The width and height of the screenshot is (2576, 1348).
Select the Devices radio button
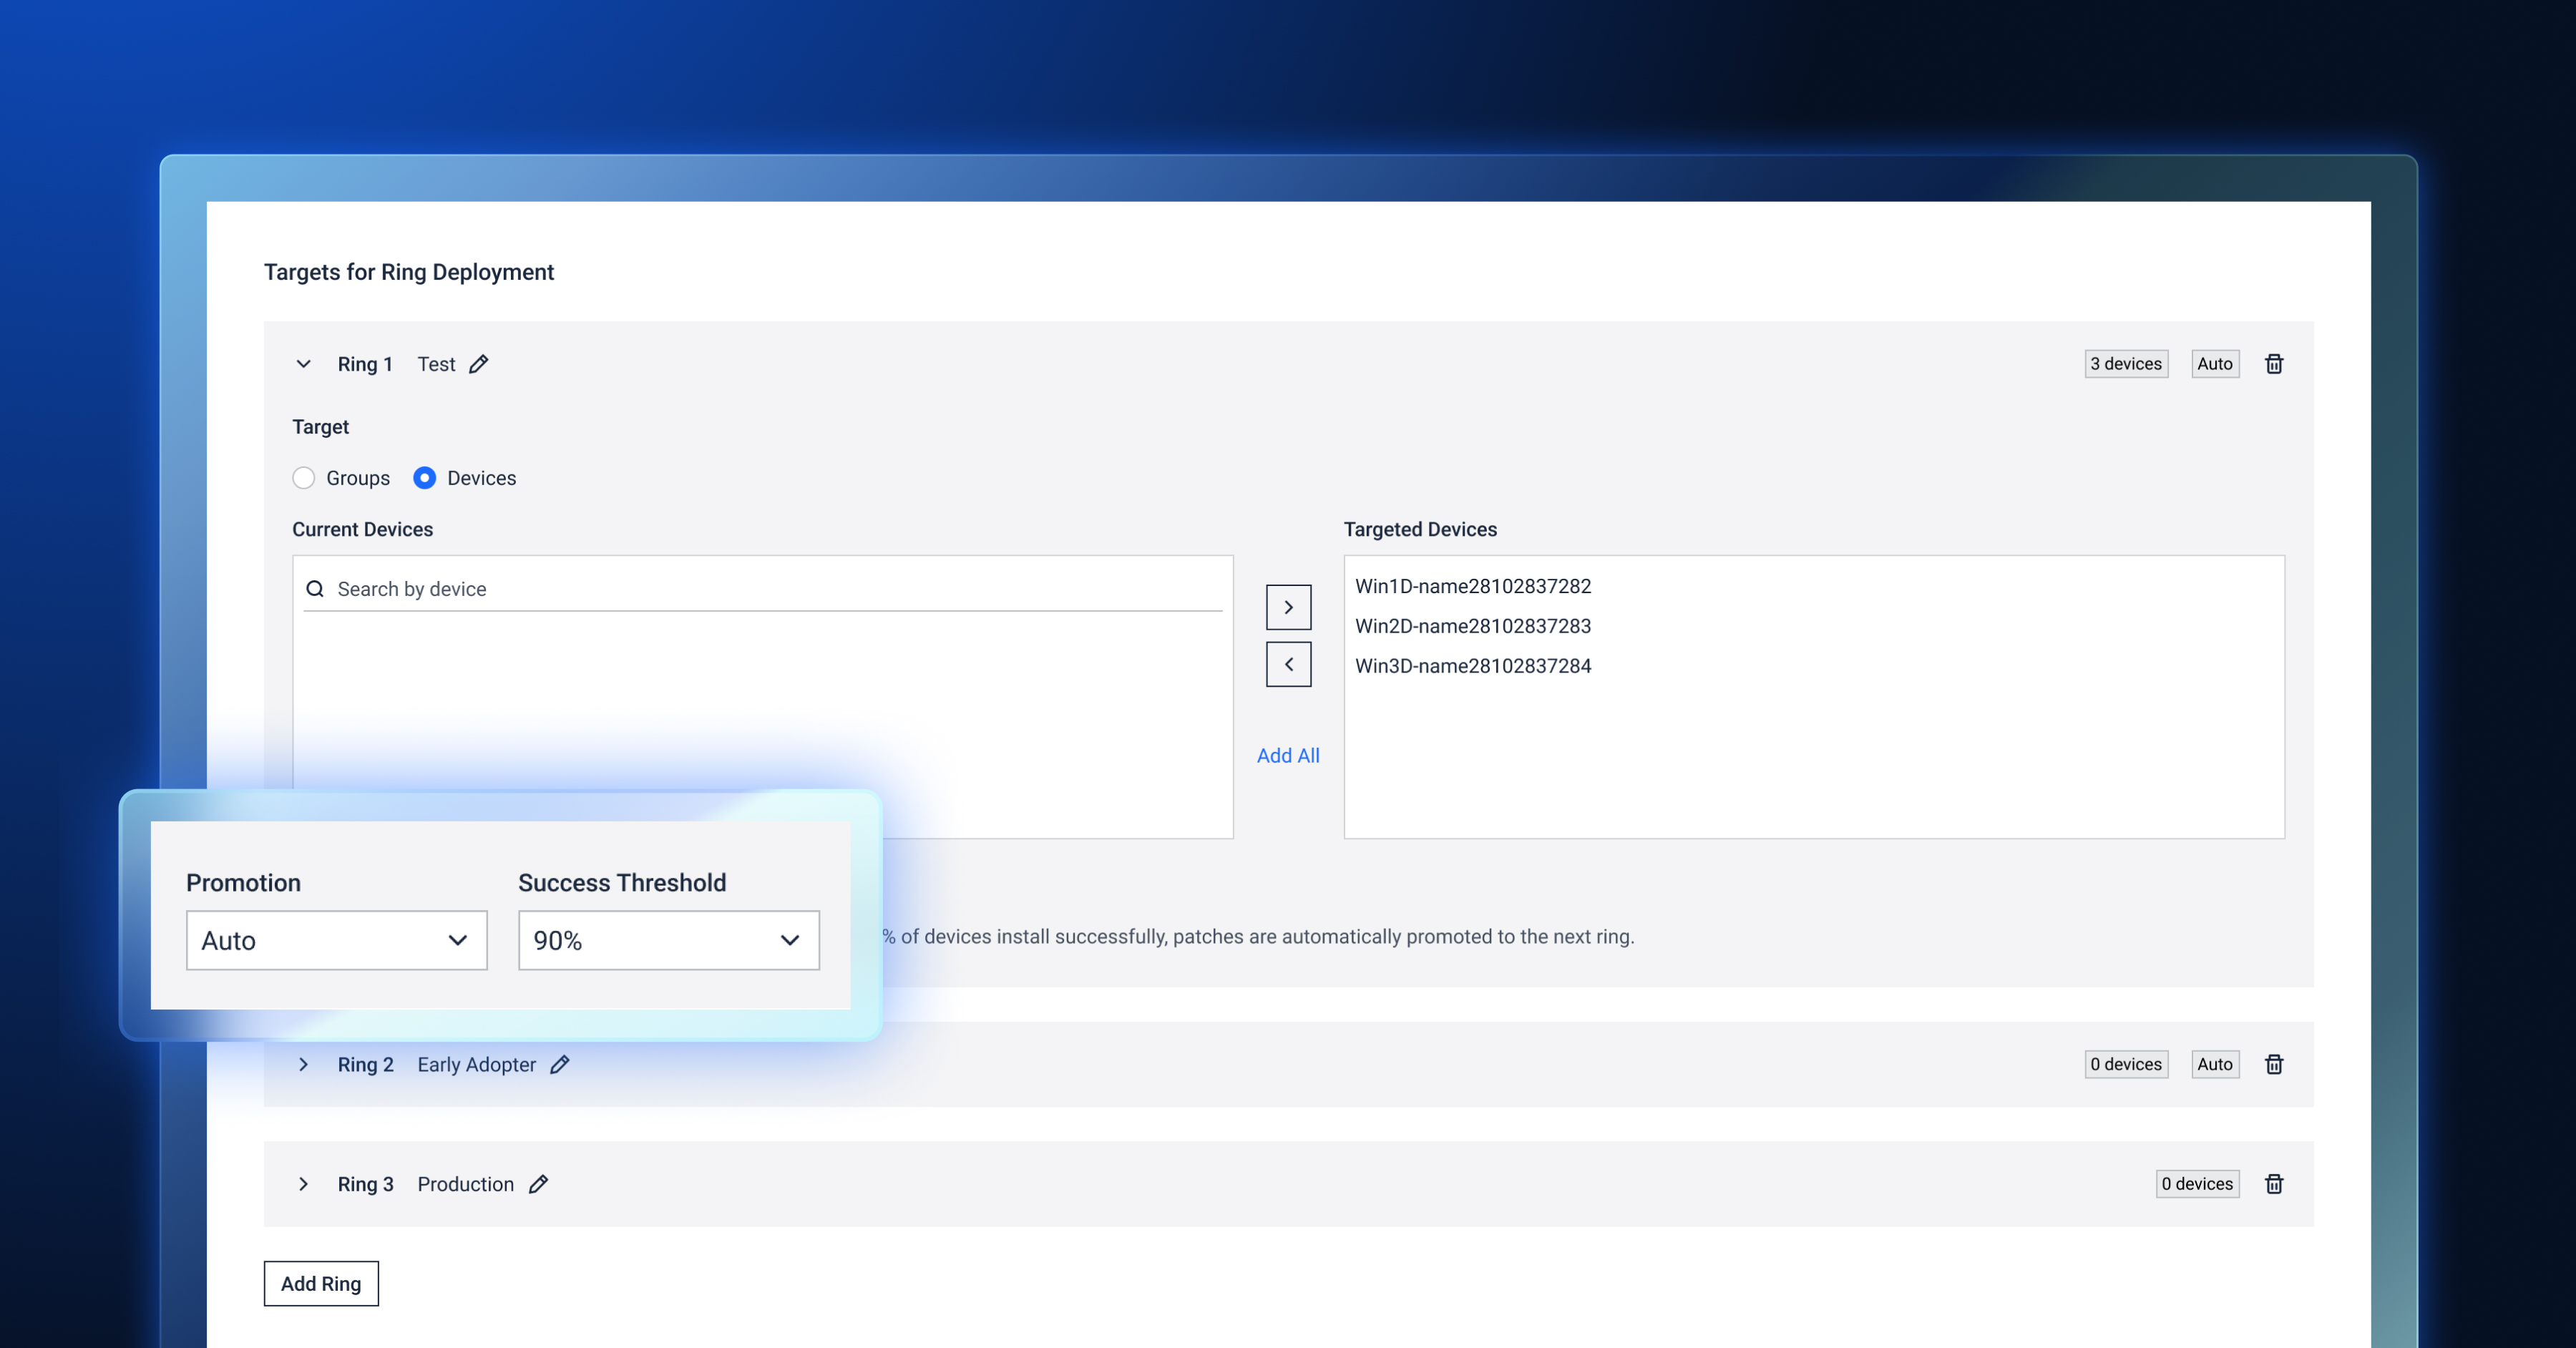(425, 478)
